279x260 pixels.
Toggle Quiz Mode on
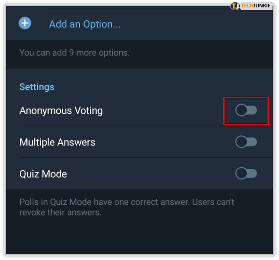tap(246, 173)
